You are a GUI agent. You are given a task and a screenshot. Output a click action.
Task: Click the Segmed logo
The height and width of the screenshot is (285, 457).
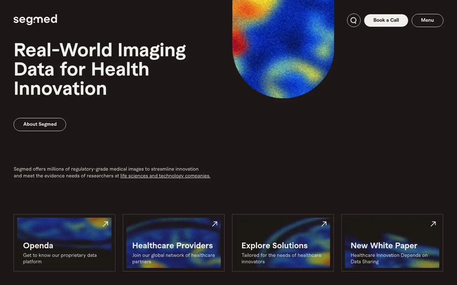35,20
